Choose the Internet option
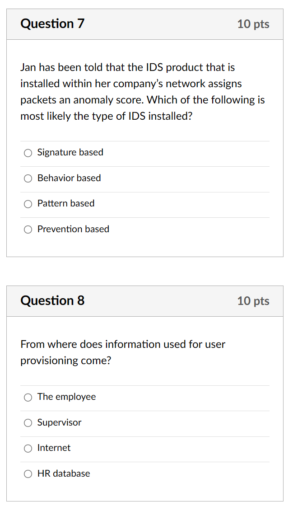 click(x=28, y=448)
